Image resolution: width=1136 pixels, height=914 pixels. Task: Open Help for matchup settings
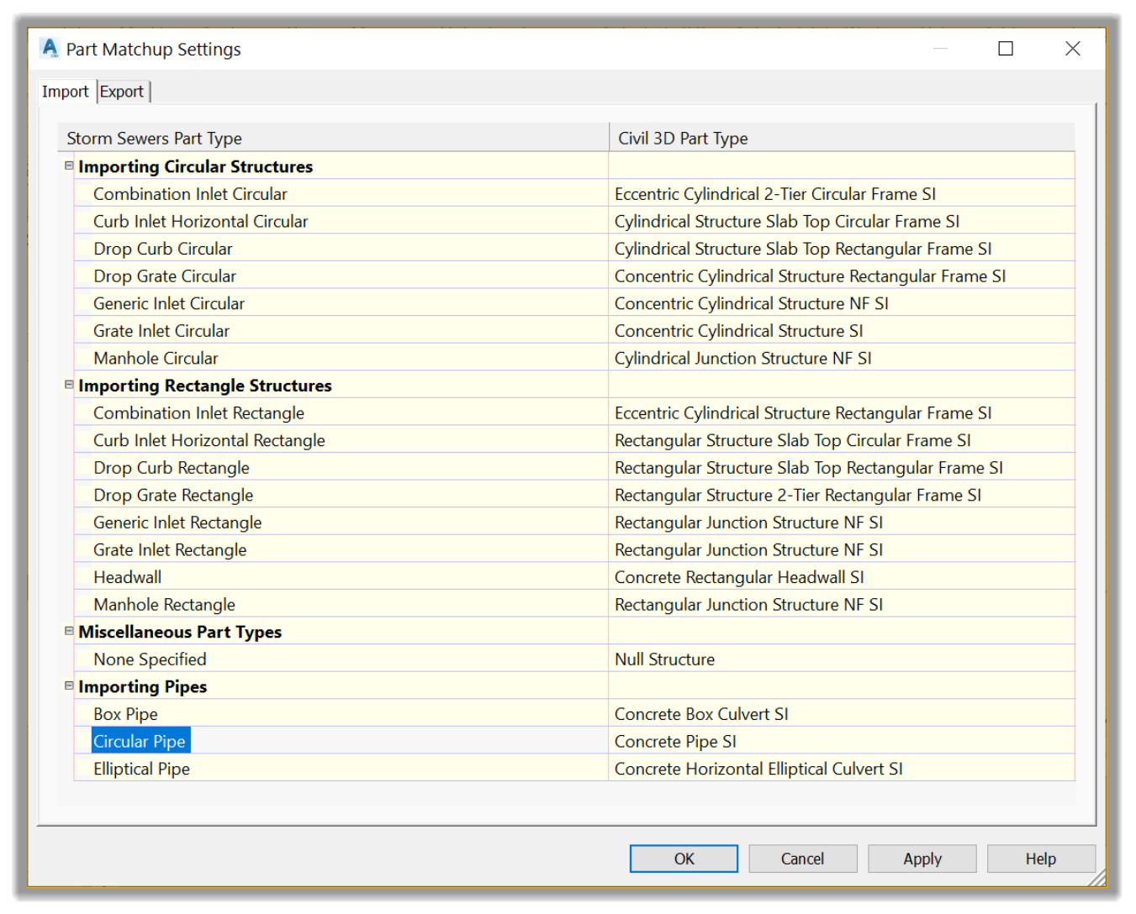pos(1041,859)
